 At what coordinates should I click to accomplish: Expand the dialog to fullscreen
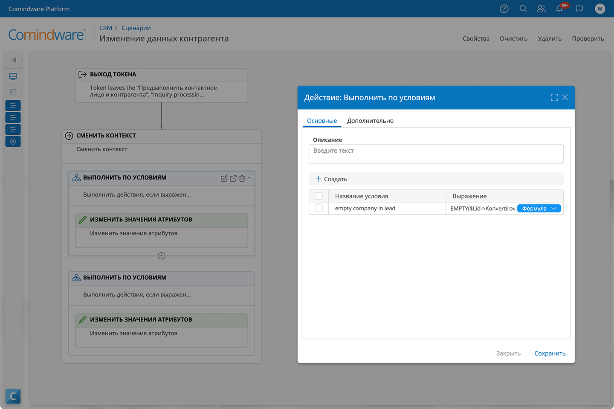[554, 98]
